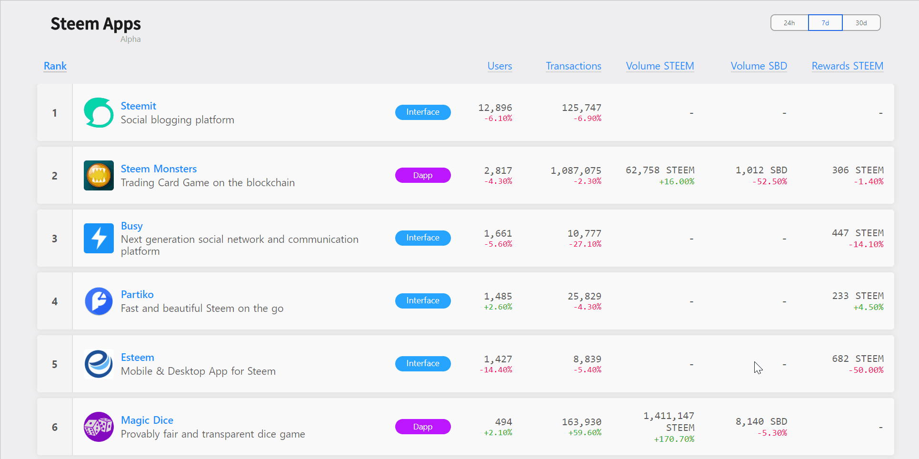Click the Partiko app logo icon
The width and height of the screenshot is (919, 459).
99,301
